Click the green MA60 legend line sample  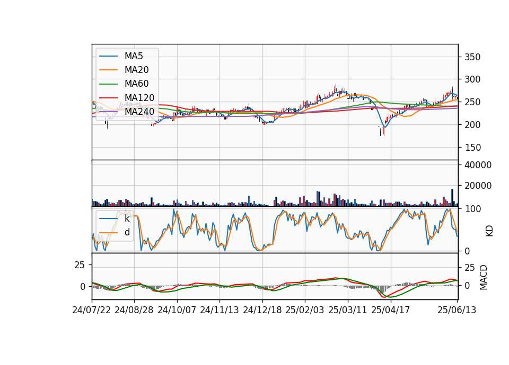(x=108, y=84)
